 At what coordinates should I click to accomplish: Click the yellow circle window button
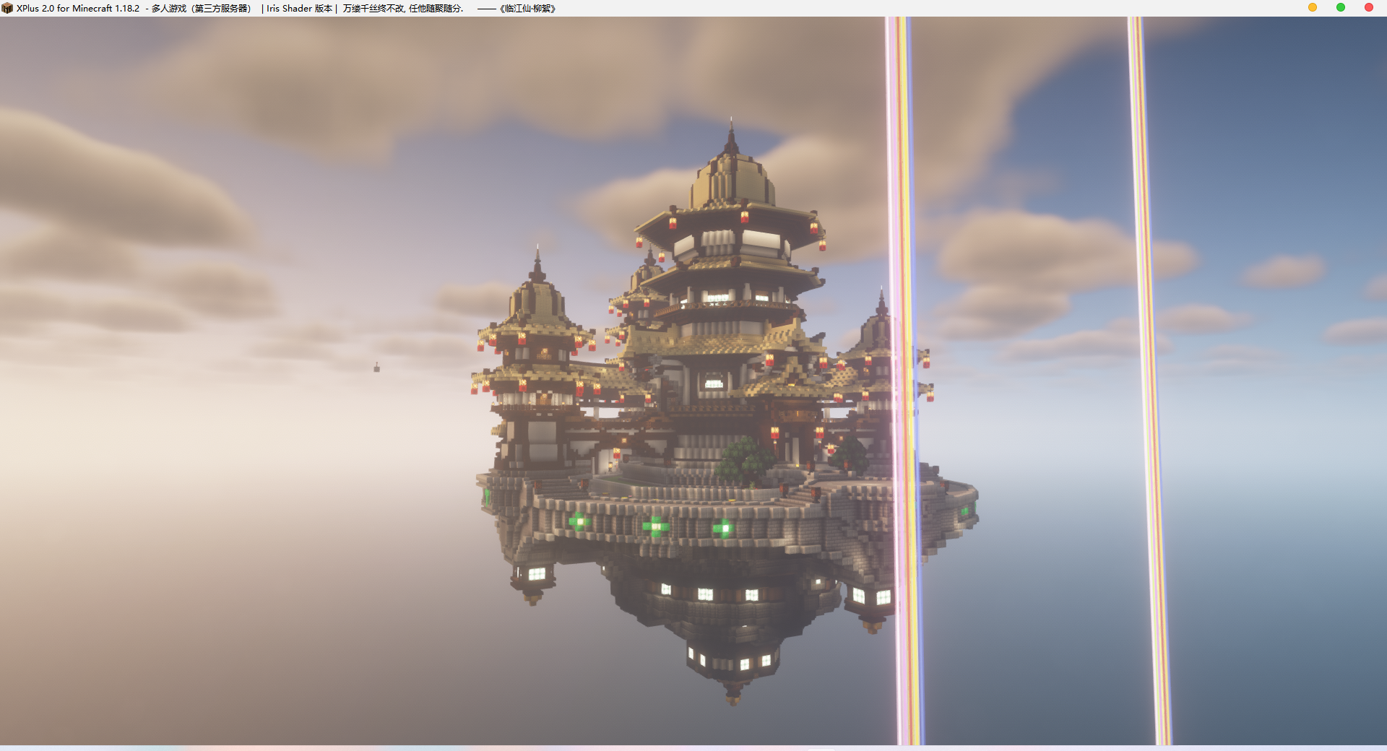1313,8
